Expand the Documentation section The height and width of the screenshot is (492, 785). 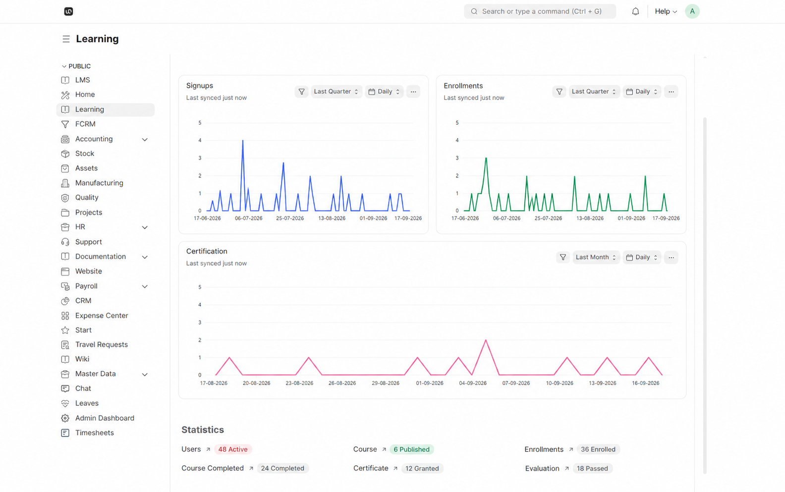pyautogui.click(x=145, y=257)
